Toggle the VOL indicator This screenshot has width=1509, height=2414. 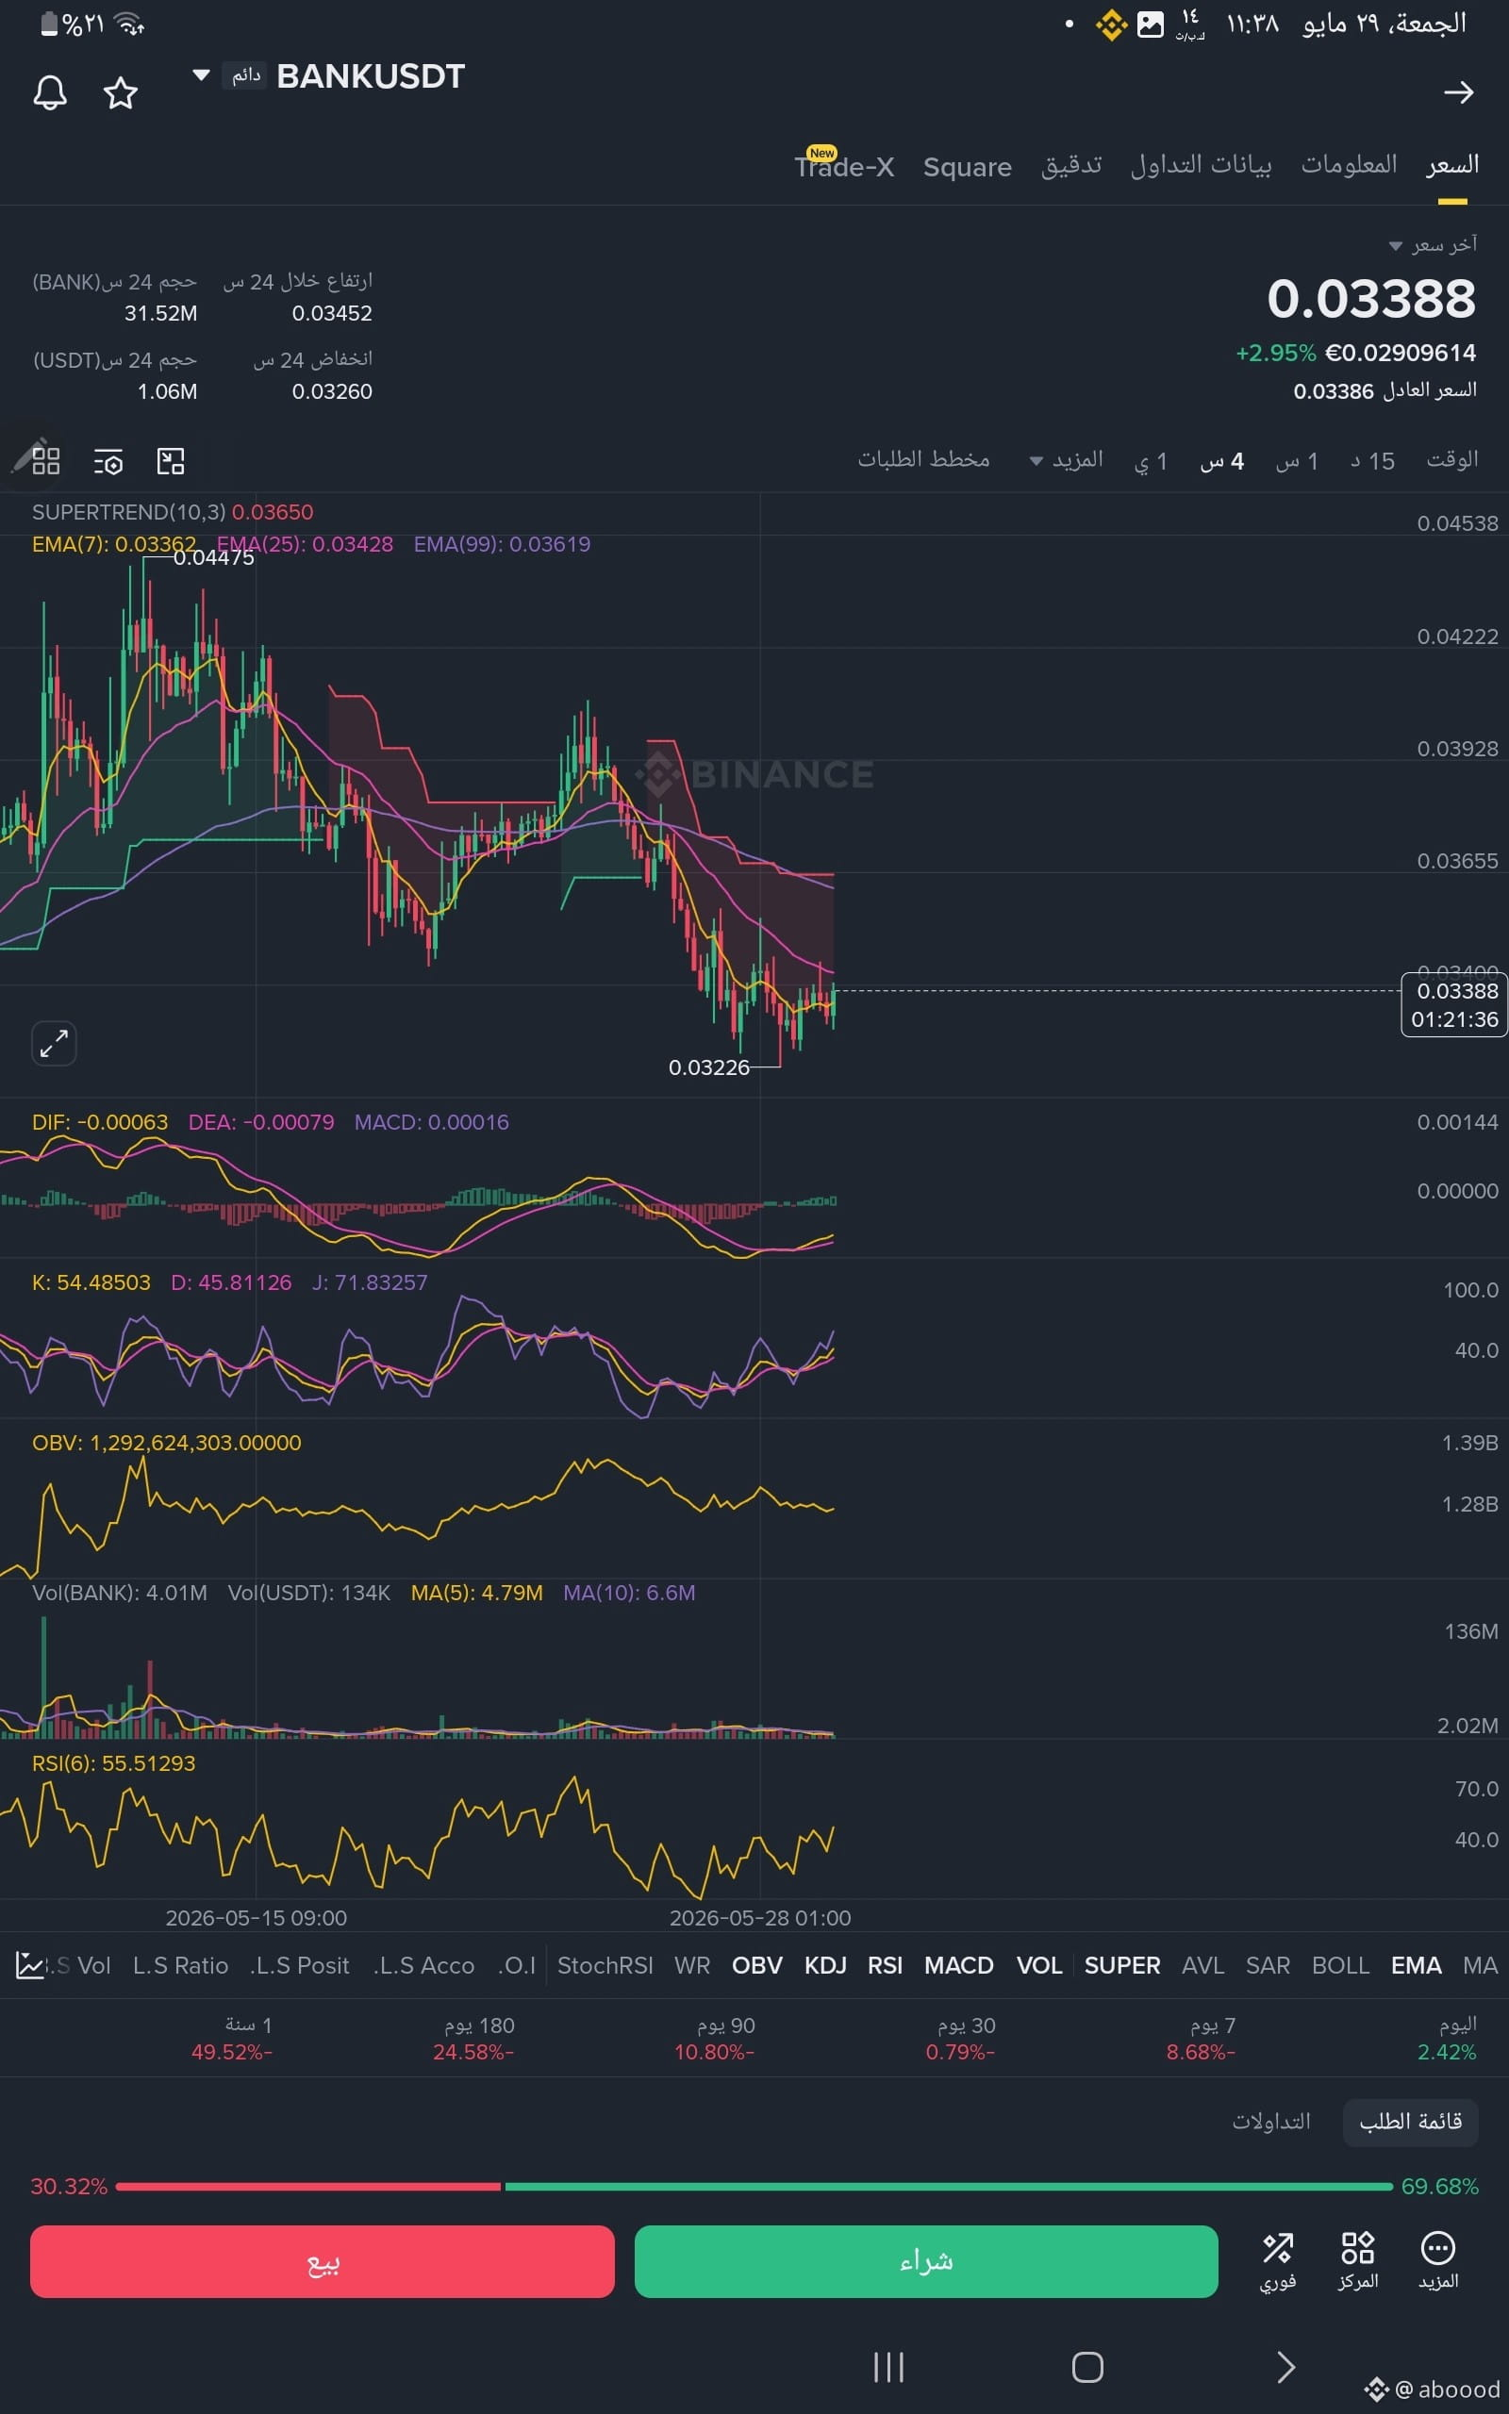[x=1039, y=1965]
